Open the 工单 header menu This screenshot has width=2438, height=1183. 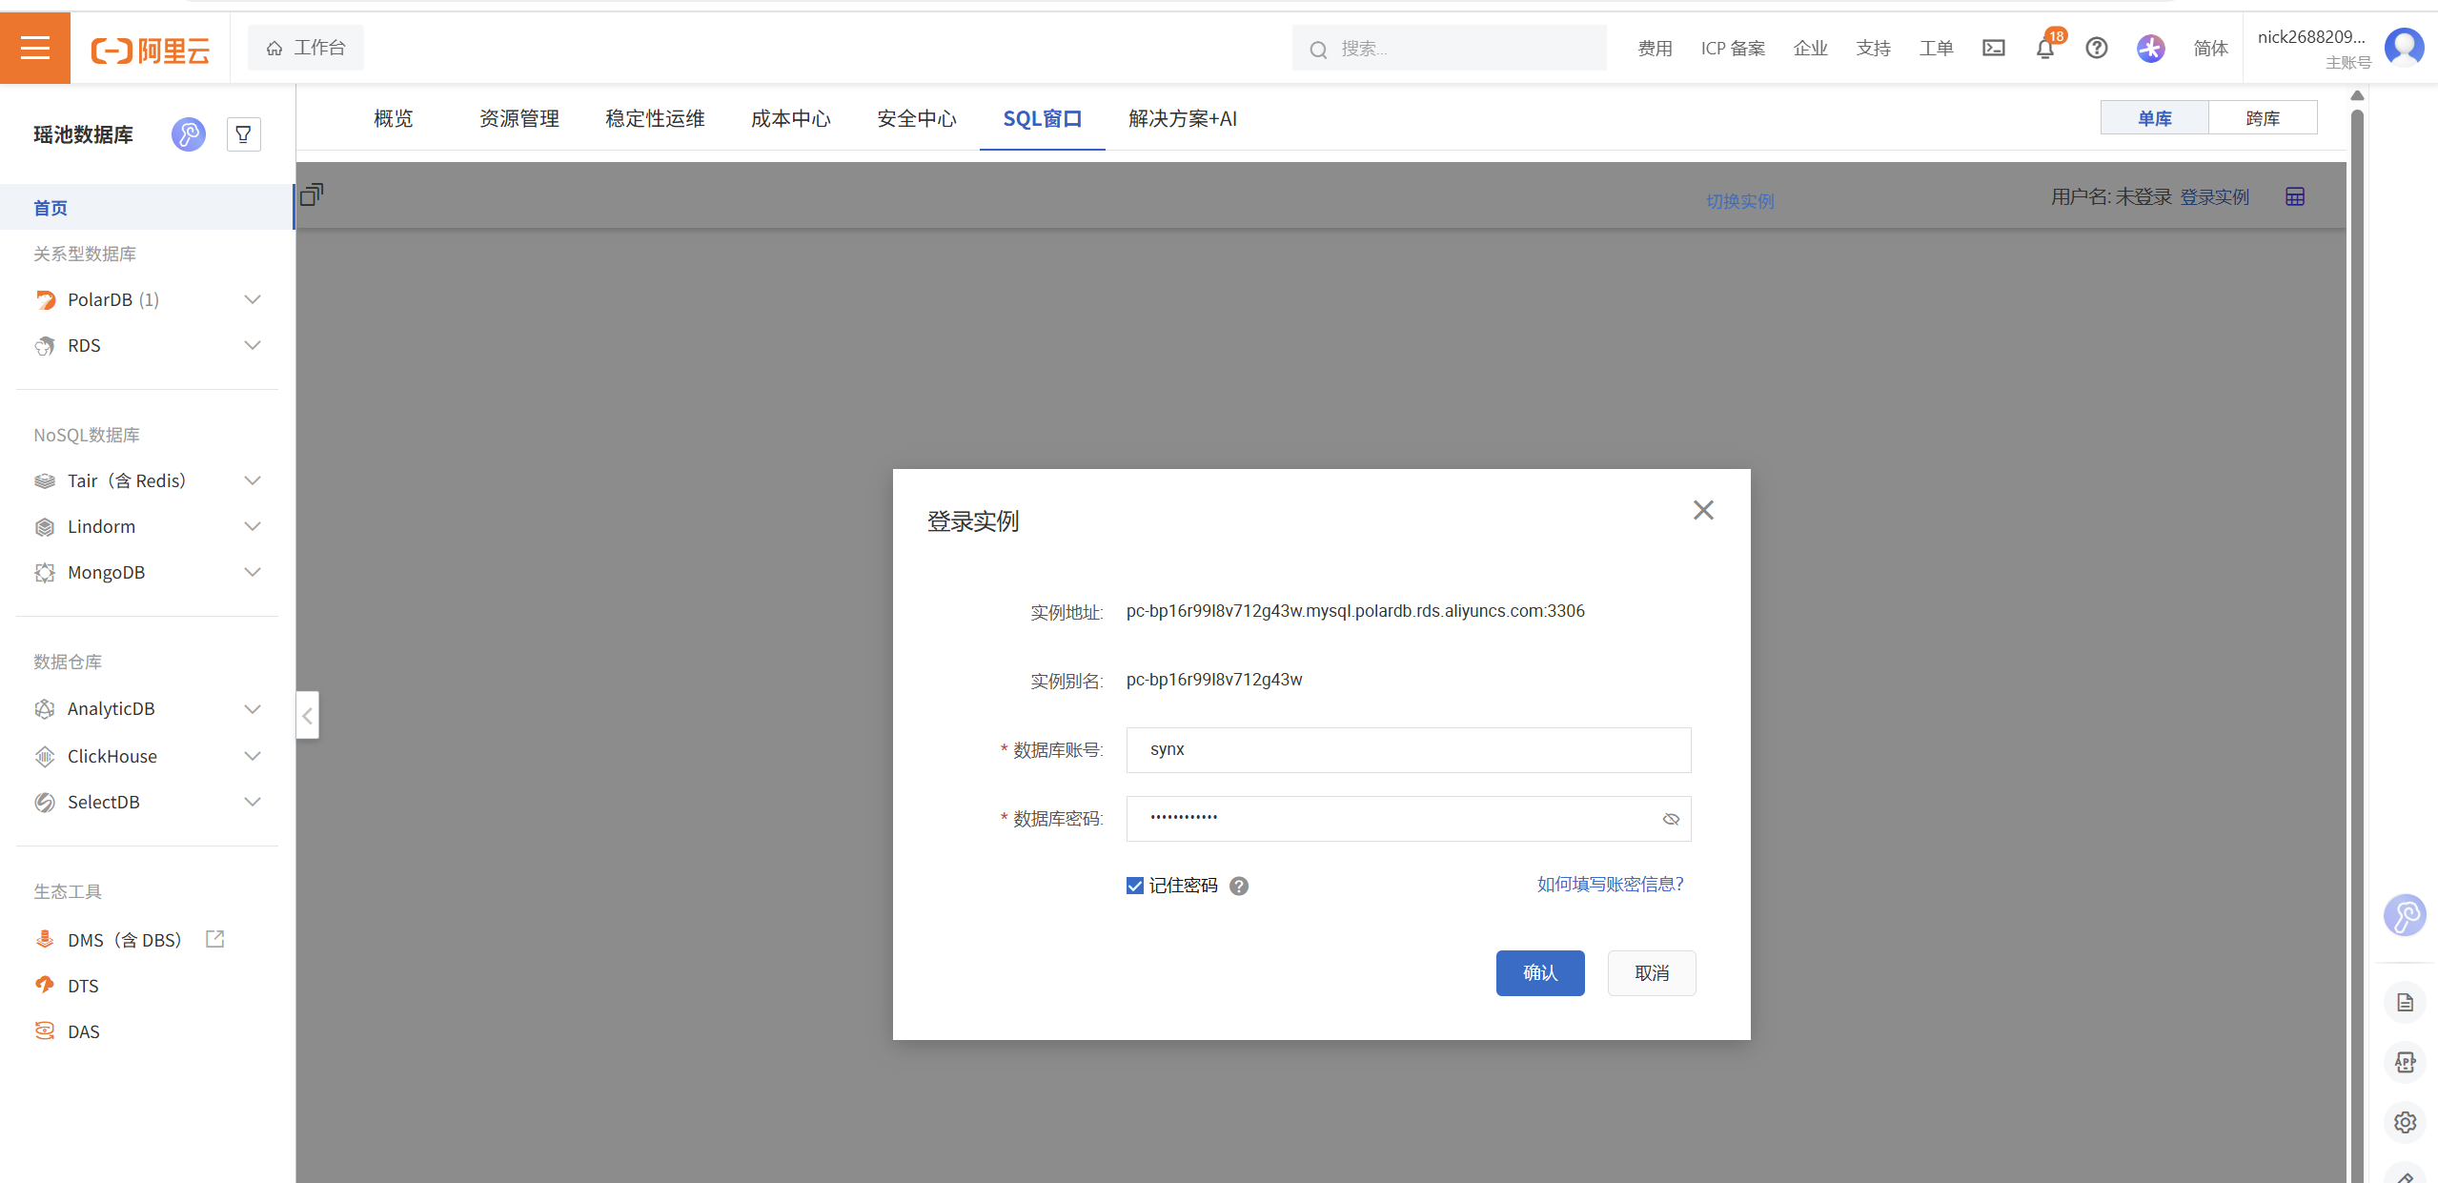pos(1936,48)
